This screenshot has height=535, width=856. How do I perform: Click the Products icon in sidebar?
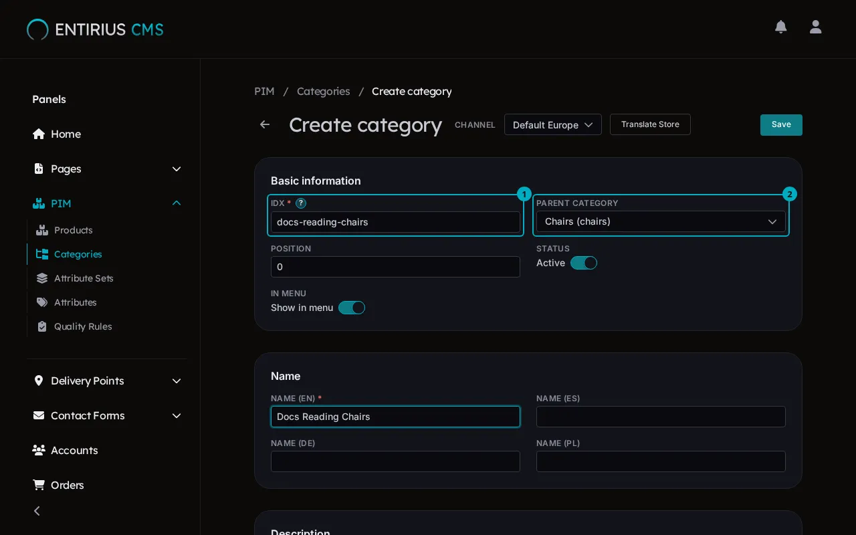[42, 230]
